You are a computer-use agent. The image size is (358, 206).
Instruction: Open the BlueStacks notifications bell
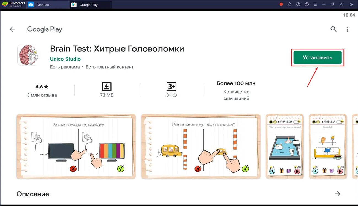click(x=290, y=4)
